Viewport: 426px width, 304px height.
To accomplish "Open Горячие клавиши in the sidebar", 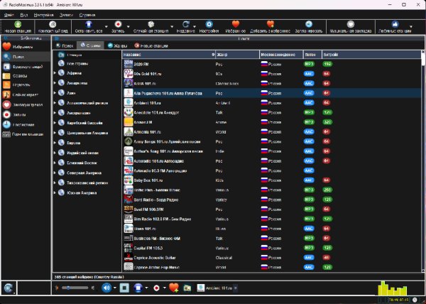I will point(26,134).
